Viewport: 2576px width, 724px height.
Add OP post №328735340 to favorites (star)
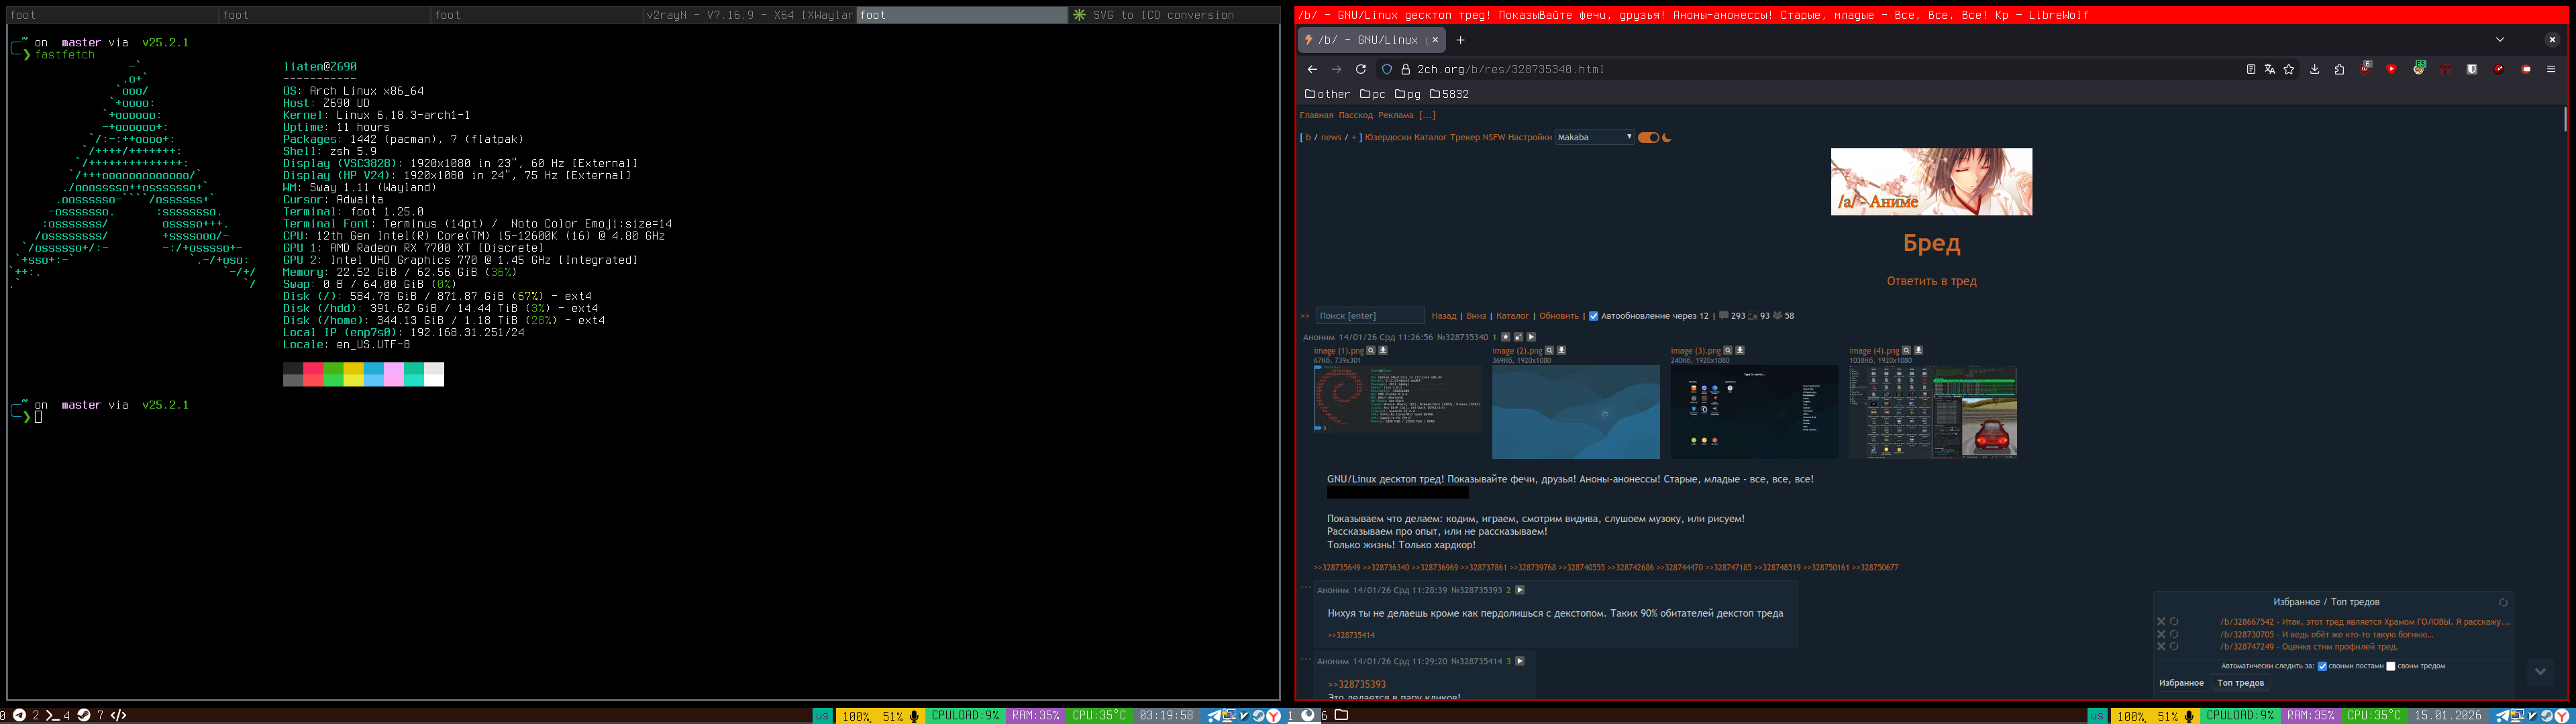pos(1506,337)
